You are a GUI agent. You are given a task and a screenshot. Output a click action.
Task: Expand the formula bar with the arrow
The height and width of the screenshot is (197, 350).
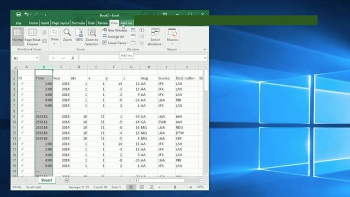tap(205, 58)
